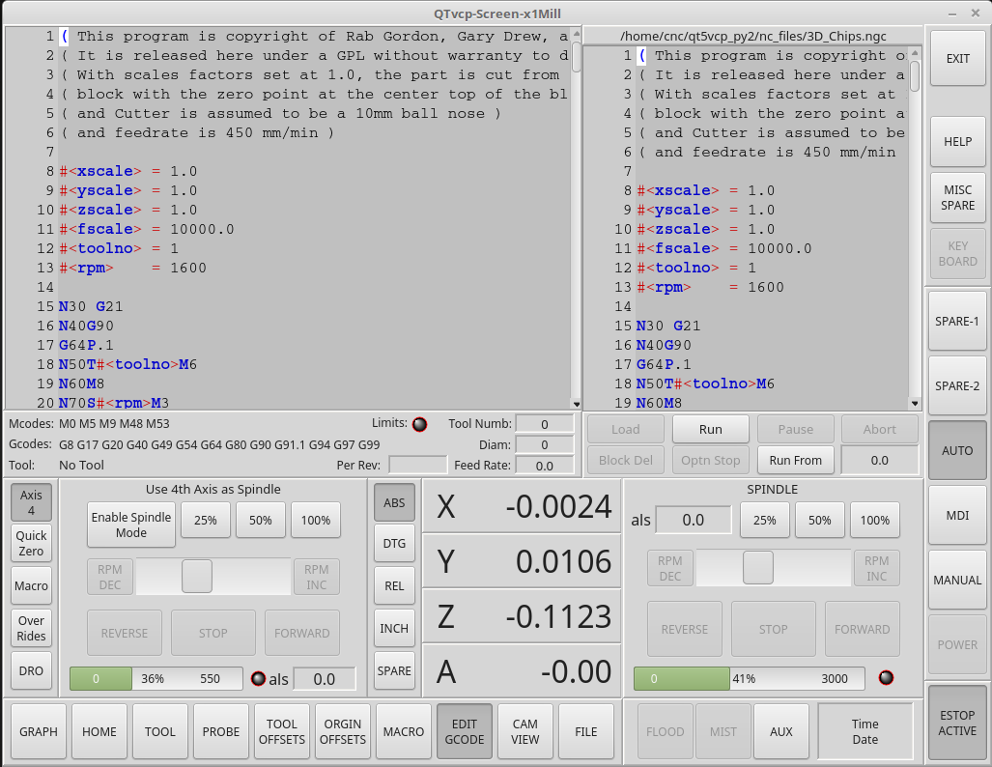Click the 4th axis 36% speed bar
Viewport: 992px width, 767px height.
click(x=156, y=679)
